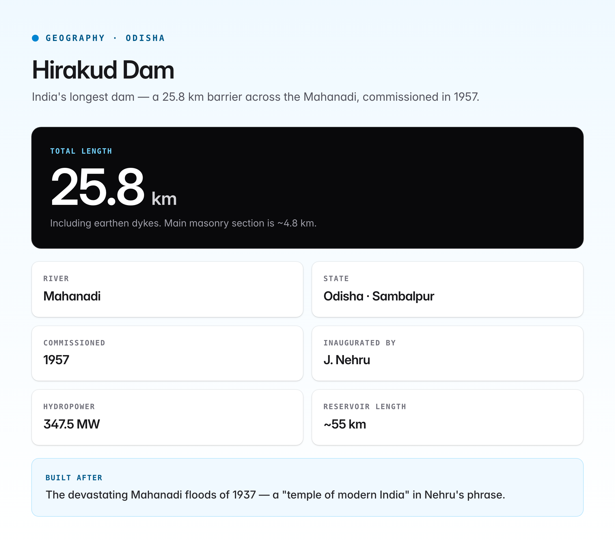615x548 pixels.
Task: Click the RIVER card label
Action: pos(56,279)
